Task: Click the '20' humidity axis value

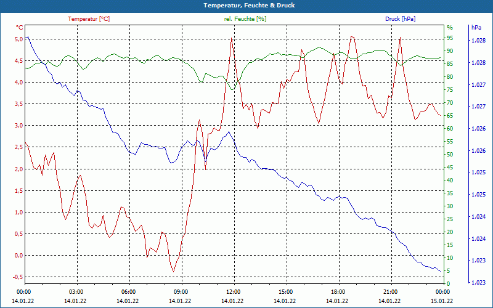Action: click(x=450, y=232)
